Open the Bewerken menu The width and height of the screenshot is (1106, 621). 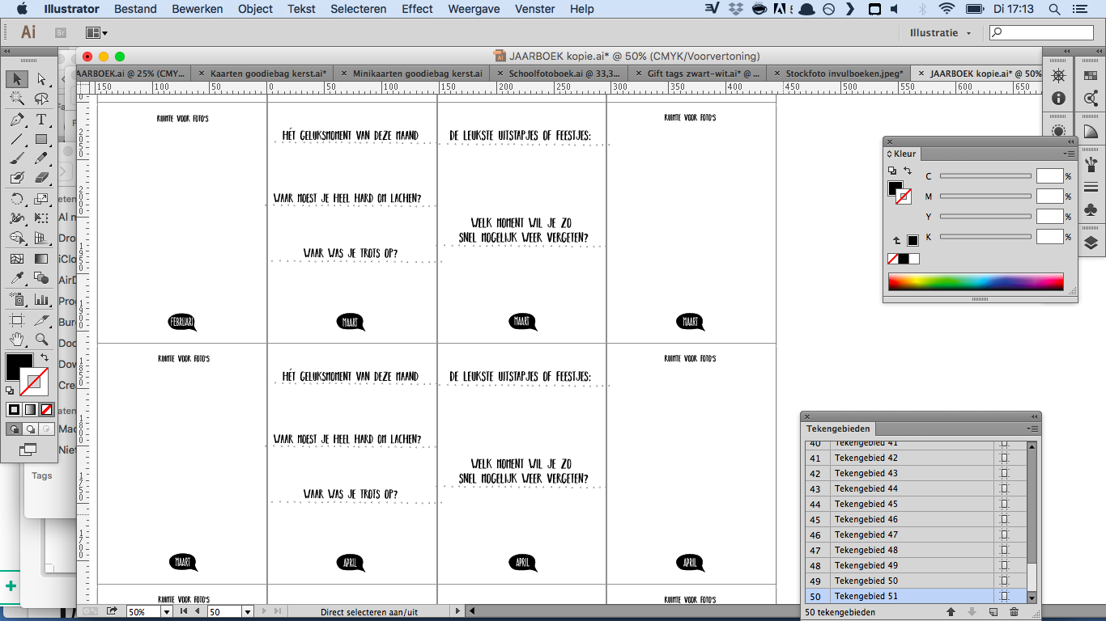(x=198, y=9)
